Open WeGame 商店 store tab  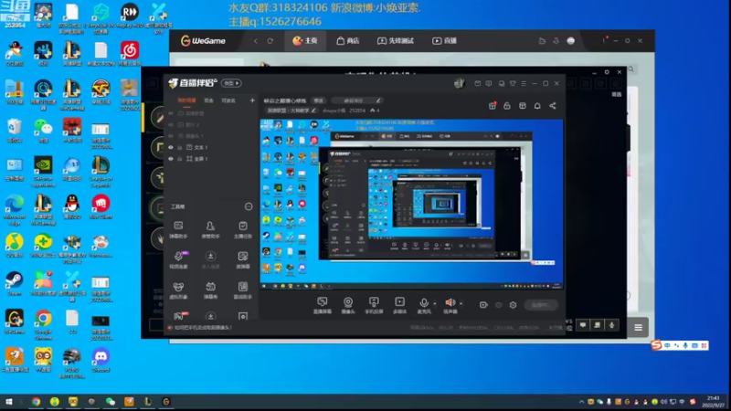coord(348,40)
